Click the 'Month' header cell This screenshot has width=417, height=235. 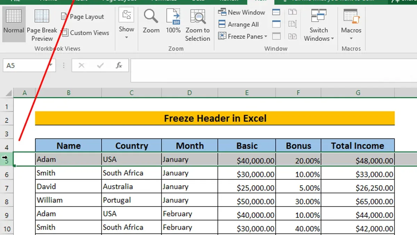(189, 146)
